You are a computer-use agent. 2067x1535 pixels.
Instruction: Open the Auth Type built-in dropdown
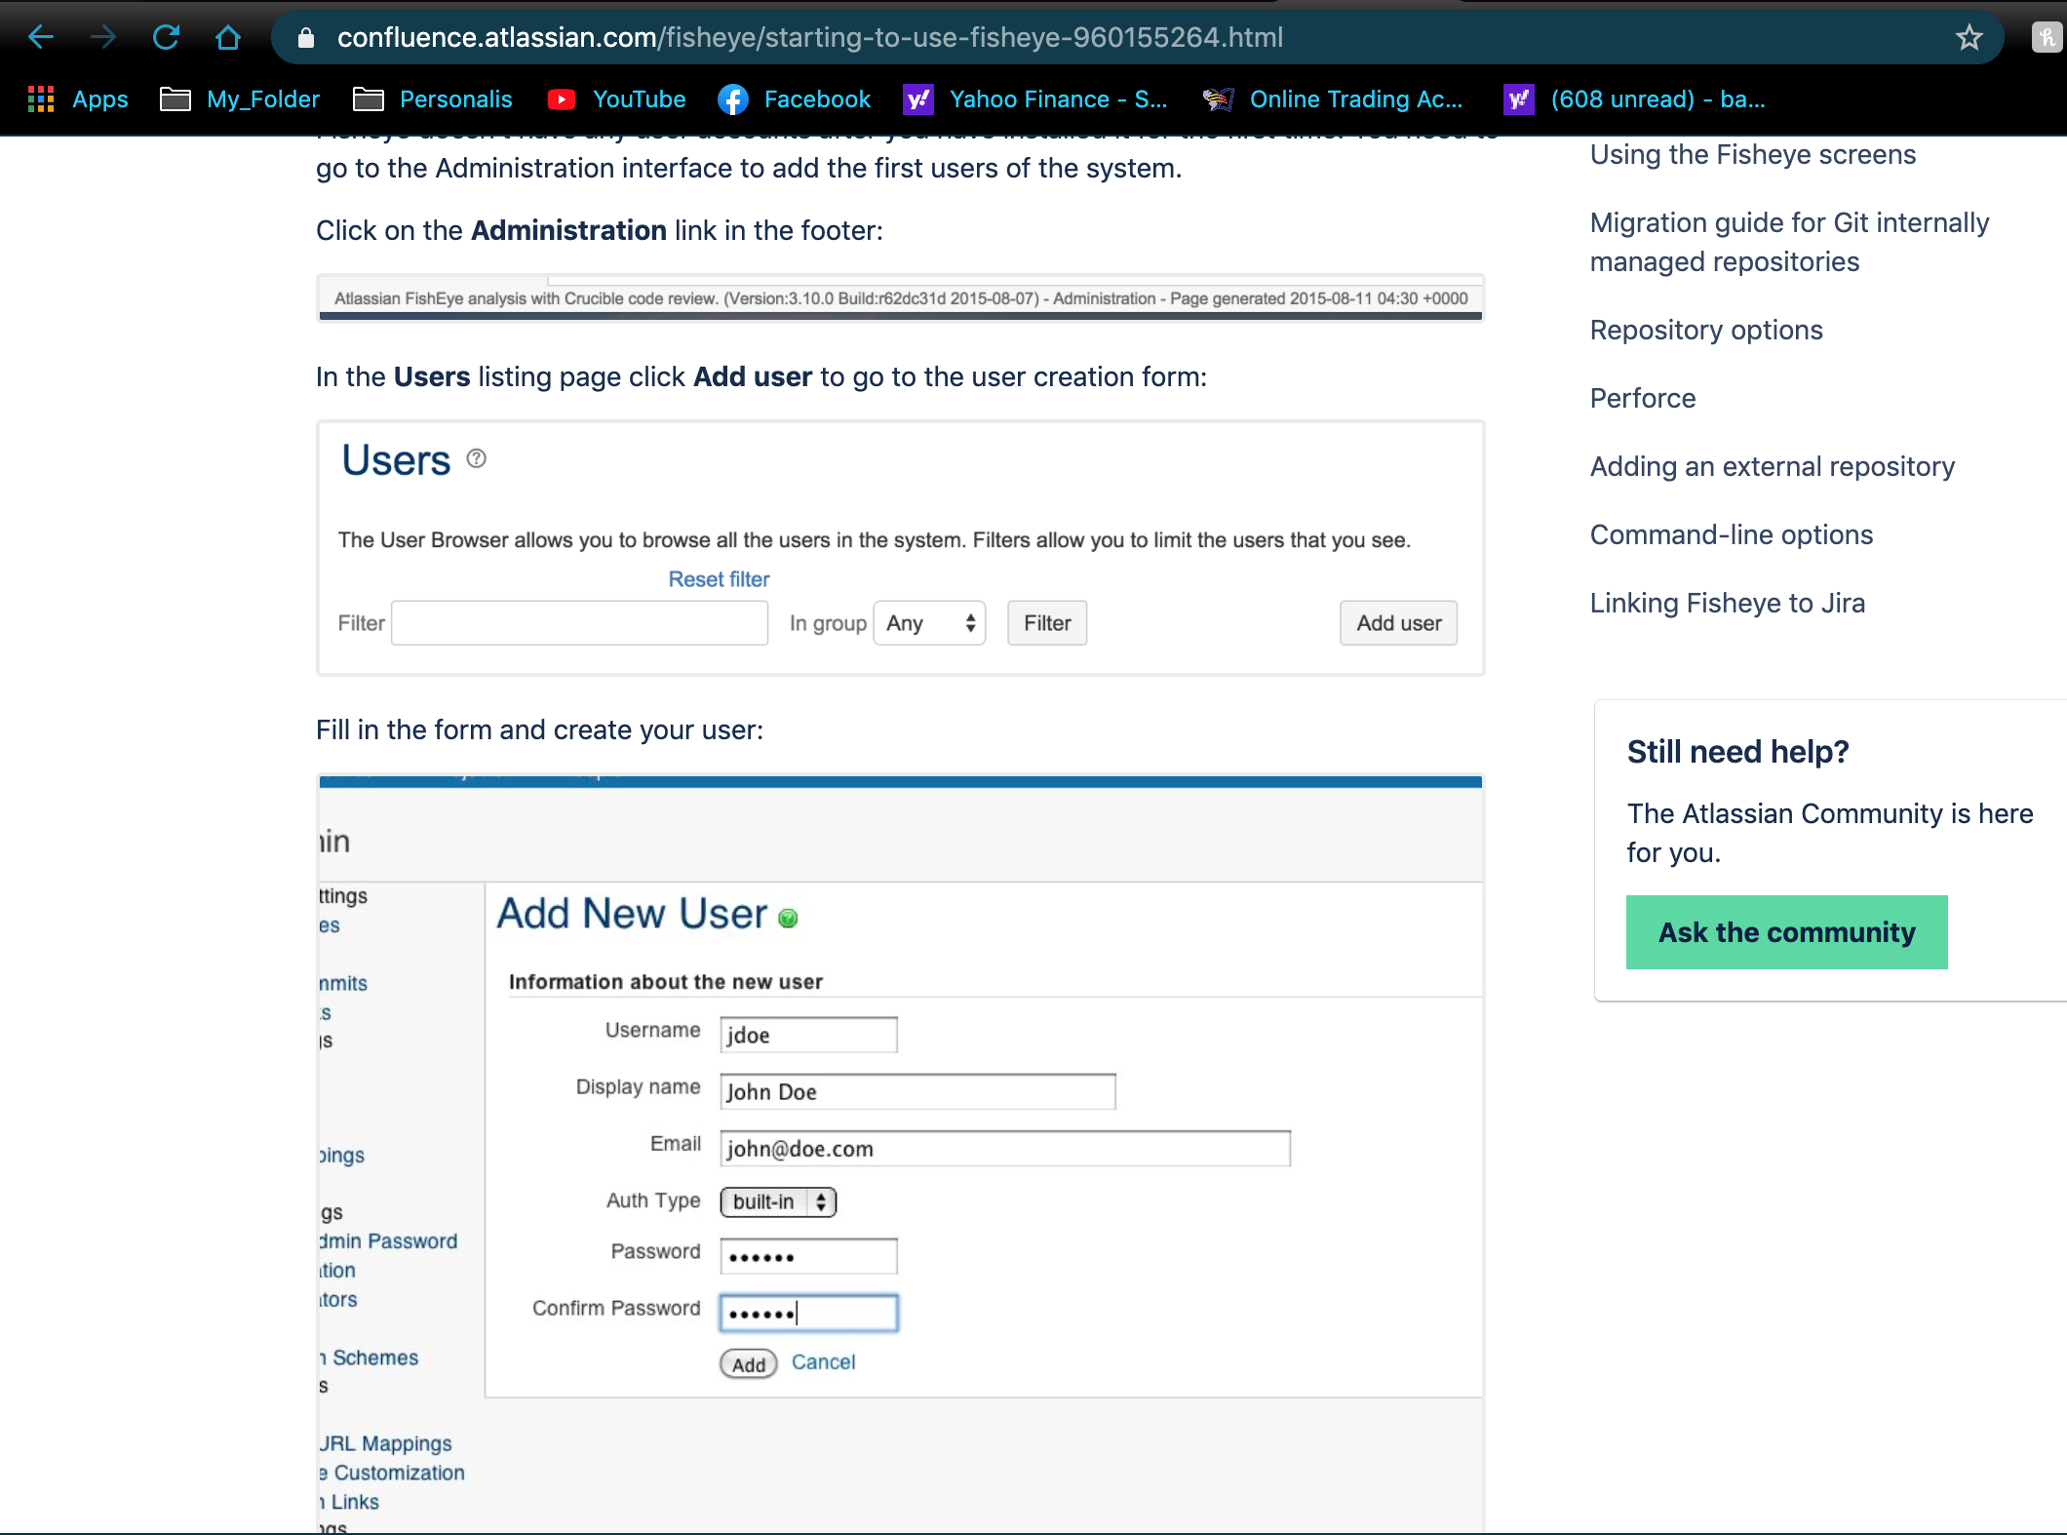click(778, 1201)
